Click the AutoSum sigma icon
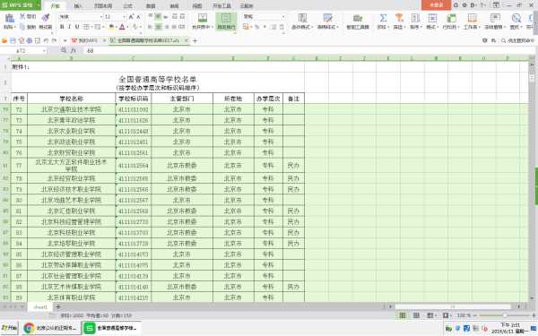This screenshot has height=336, width=538. click(383, 18)
